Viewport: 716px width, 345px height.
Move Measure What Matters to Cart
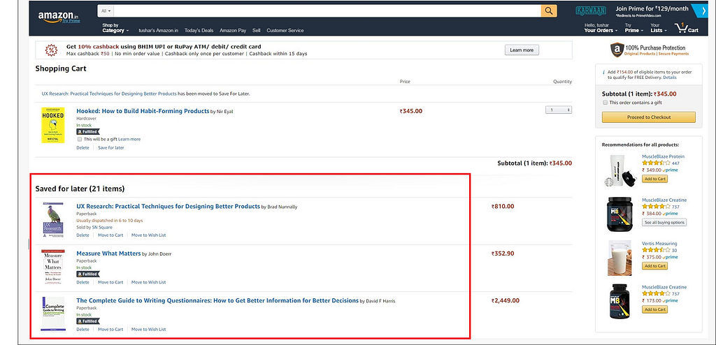tap(110, 282)
